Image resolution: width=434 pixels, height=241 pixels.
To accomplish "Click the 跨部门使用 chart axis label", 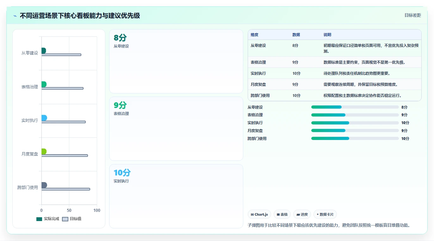I will tap(28, 187).
